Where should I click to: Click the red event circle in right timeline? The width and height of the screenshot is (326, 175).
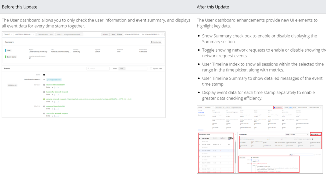tap(251, 163)
